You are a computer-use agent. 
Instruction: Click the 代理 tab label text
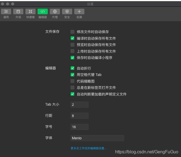(55, 17)
